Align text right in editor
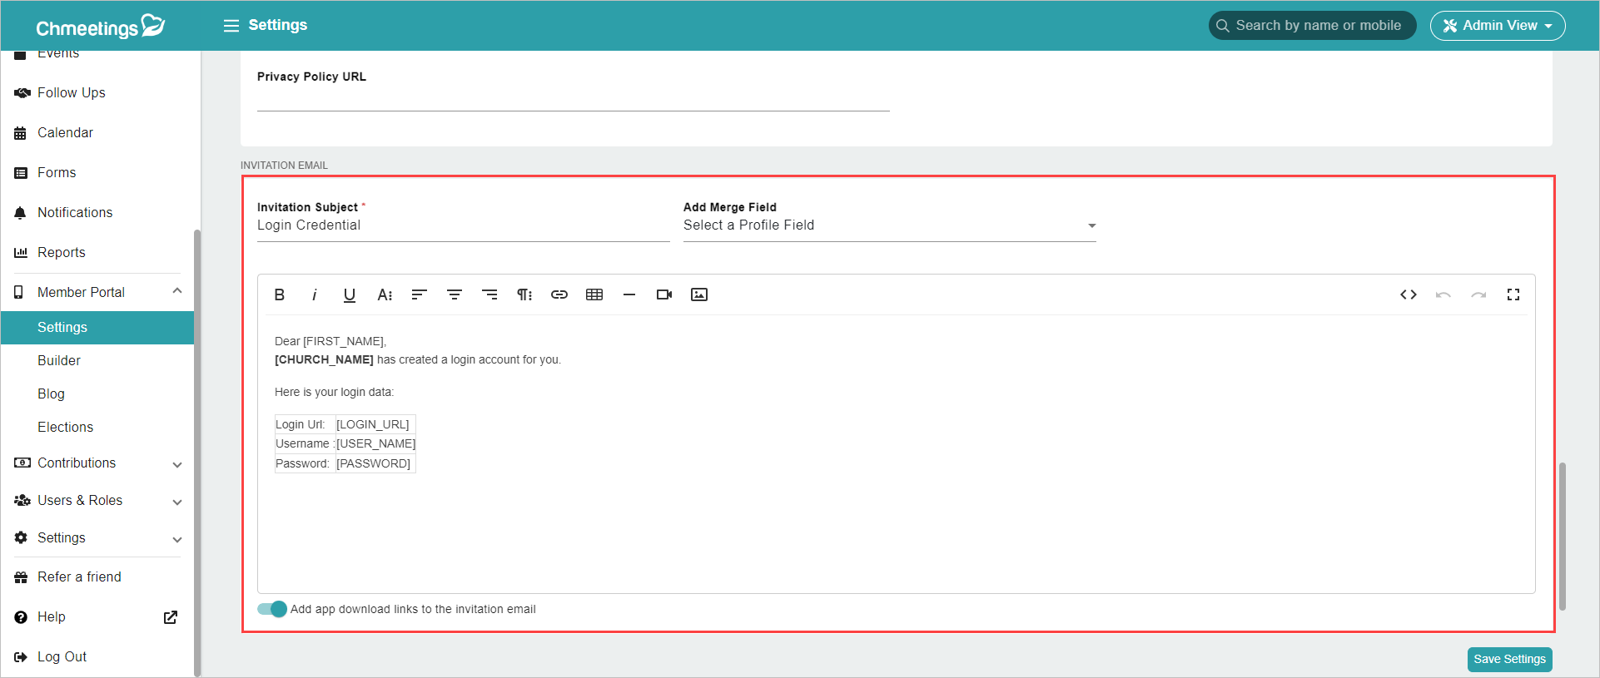The width and height of the screenshot is (1600, 678). point(489,294)
